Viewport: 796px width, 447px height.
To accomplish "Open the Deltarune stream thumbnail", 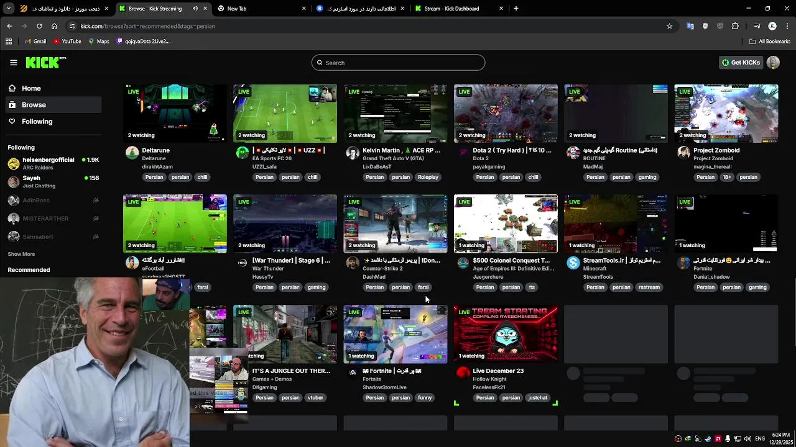I will (x=175, y=113).
